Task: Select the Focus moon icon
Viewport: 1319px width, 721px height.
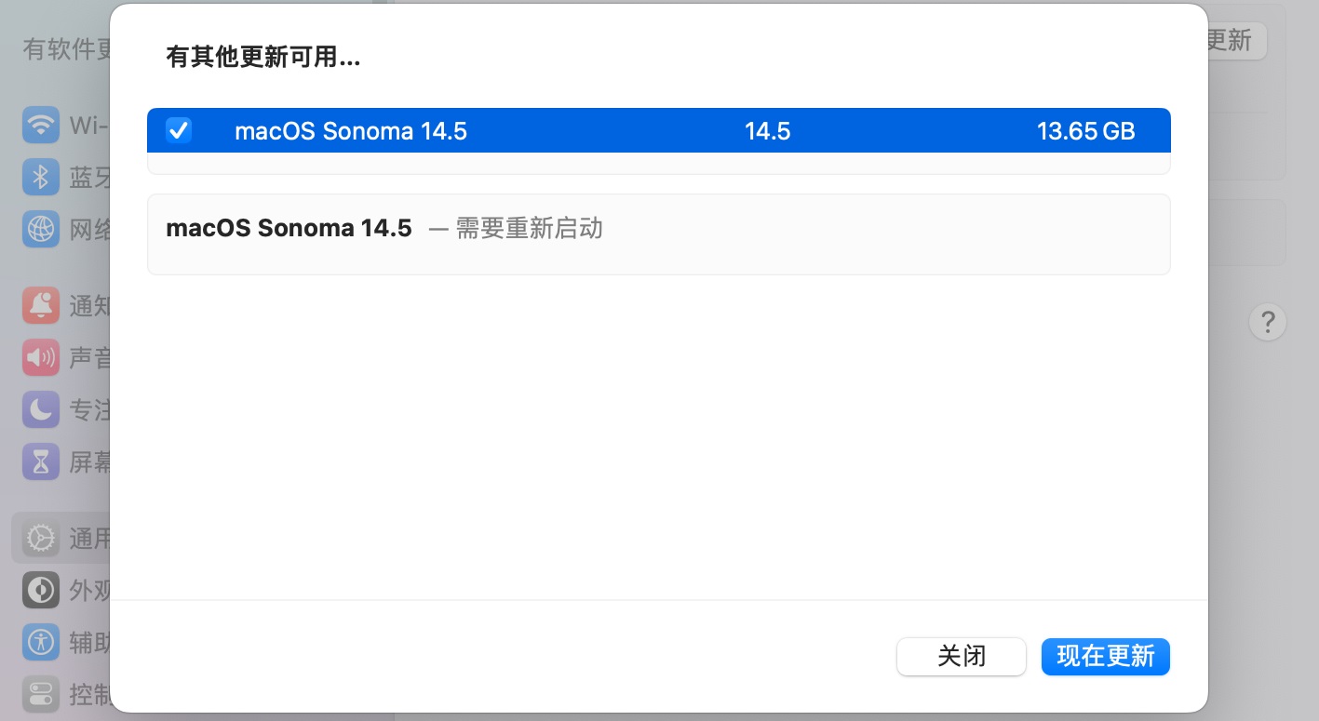Action: (x=41, y=408)
